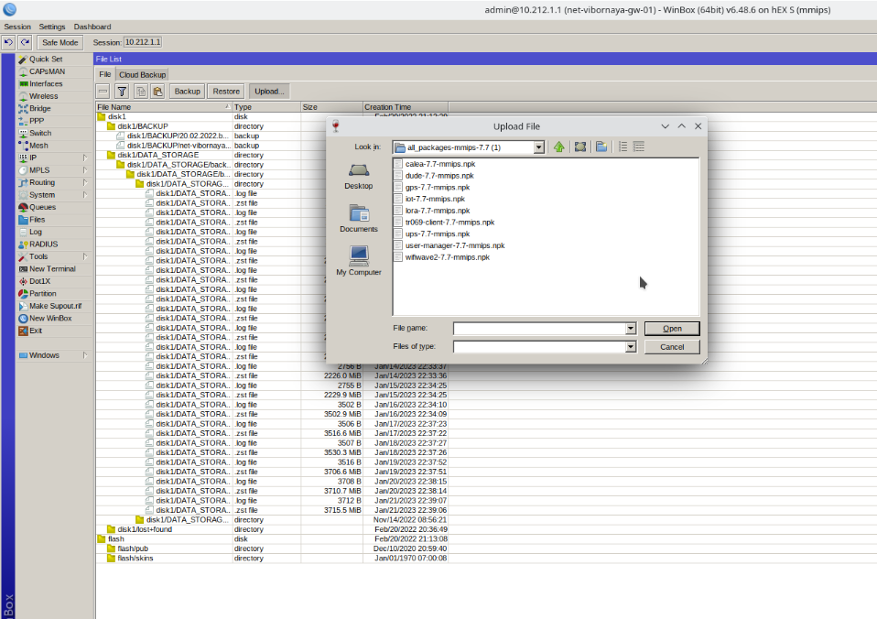Click the File name input field
The image size is (877, 619).
(538, 329)
